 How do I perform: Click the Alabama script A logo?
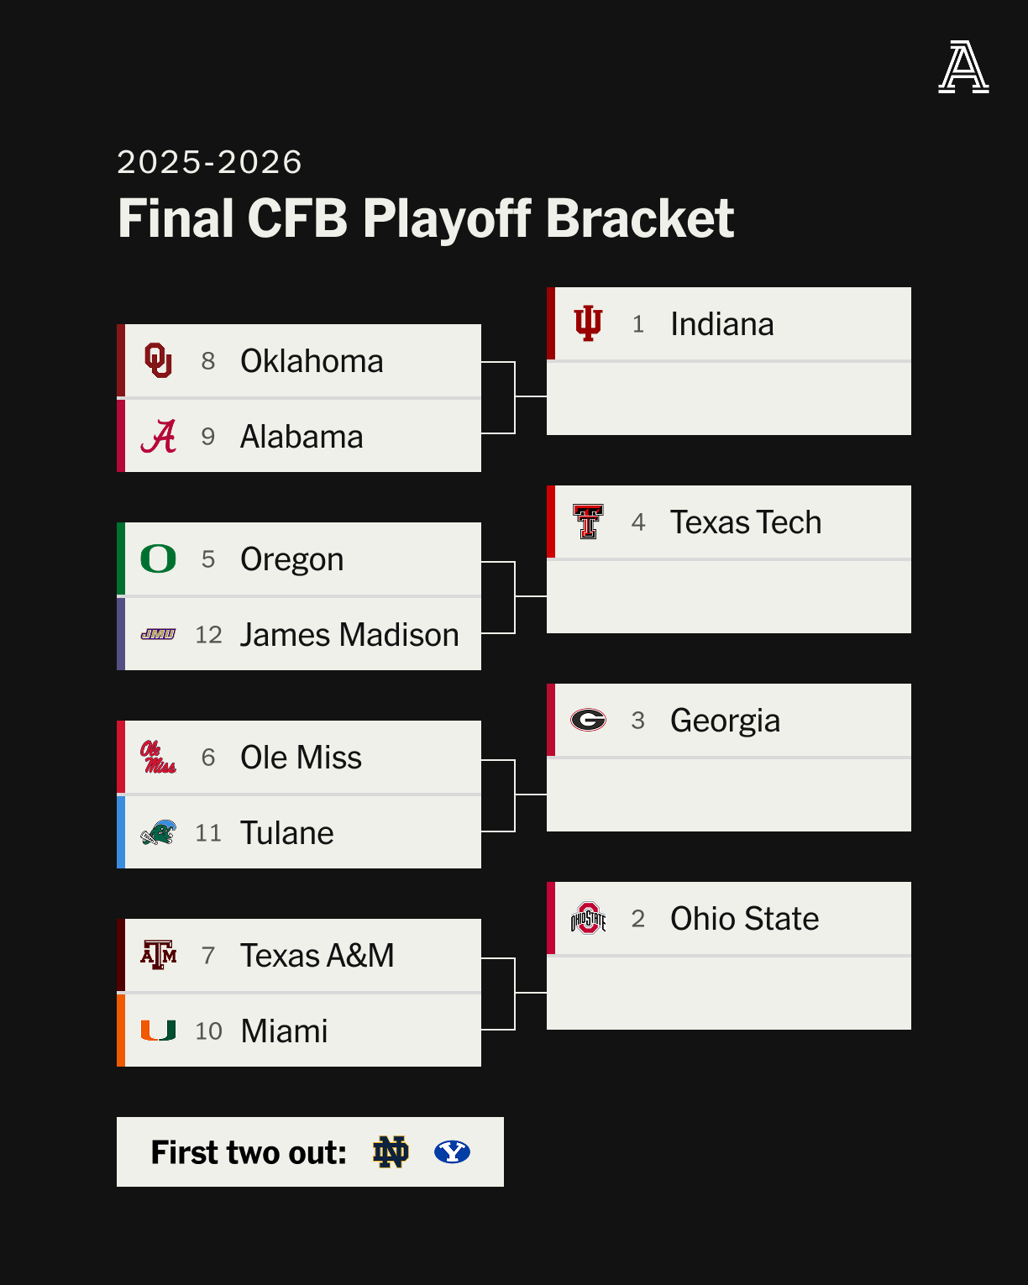pyautogui.click(x=158, y=437)
